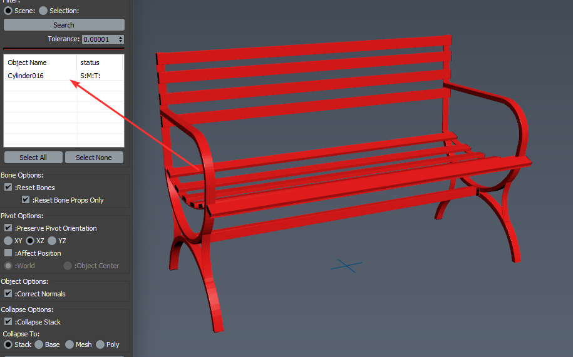573x357 pixels.
Task: Click into the Tolerance value field
Action: pyautogui.click(x=99, y=39)
